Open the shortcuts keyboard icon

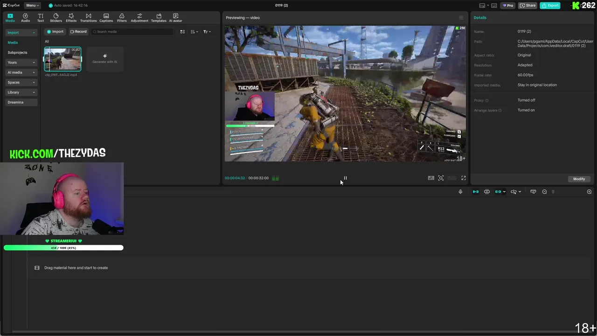tap(494, 6)
